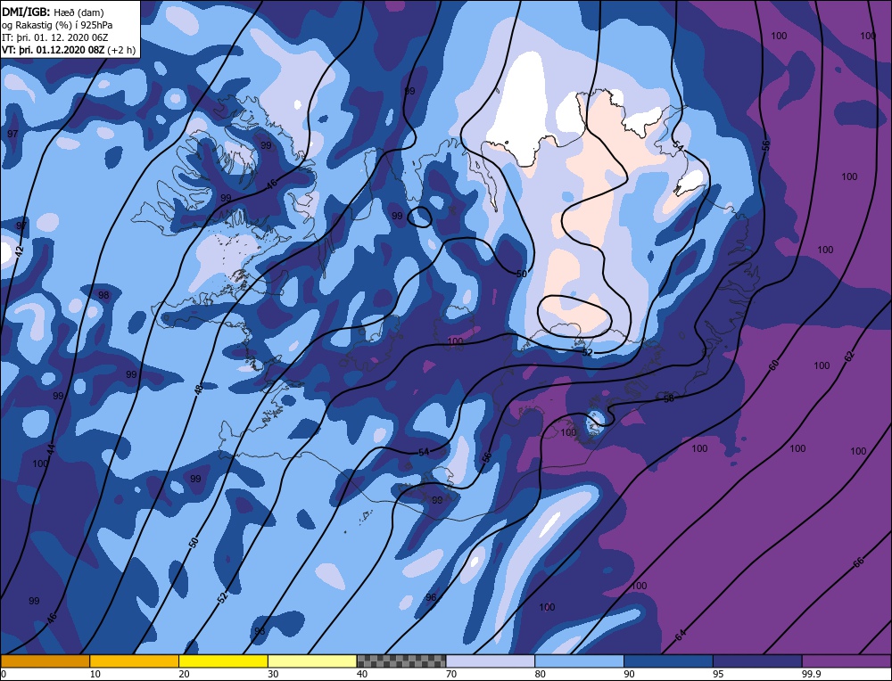This screenshot has height=681, width=892.
Task: Click the '95' legend tick label
Action: [718, 674]
